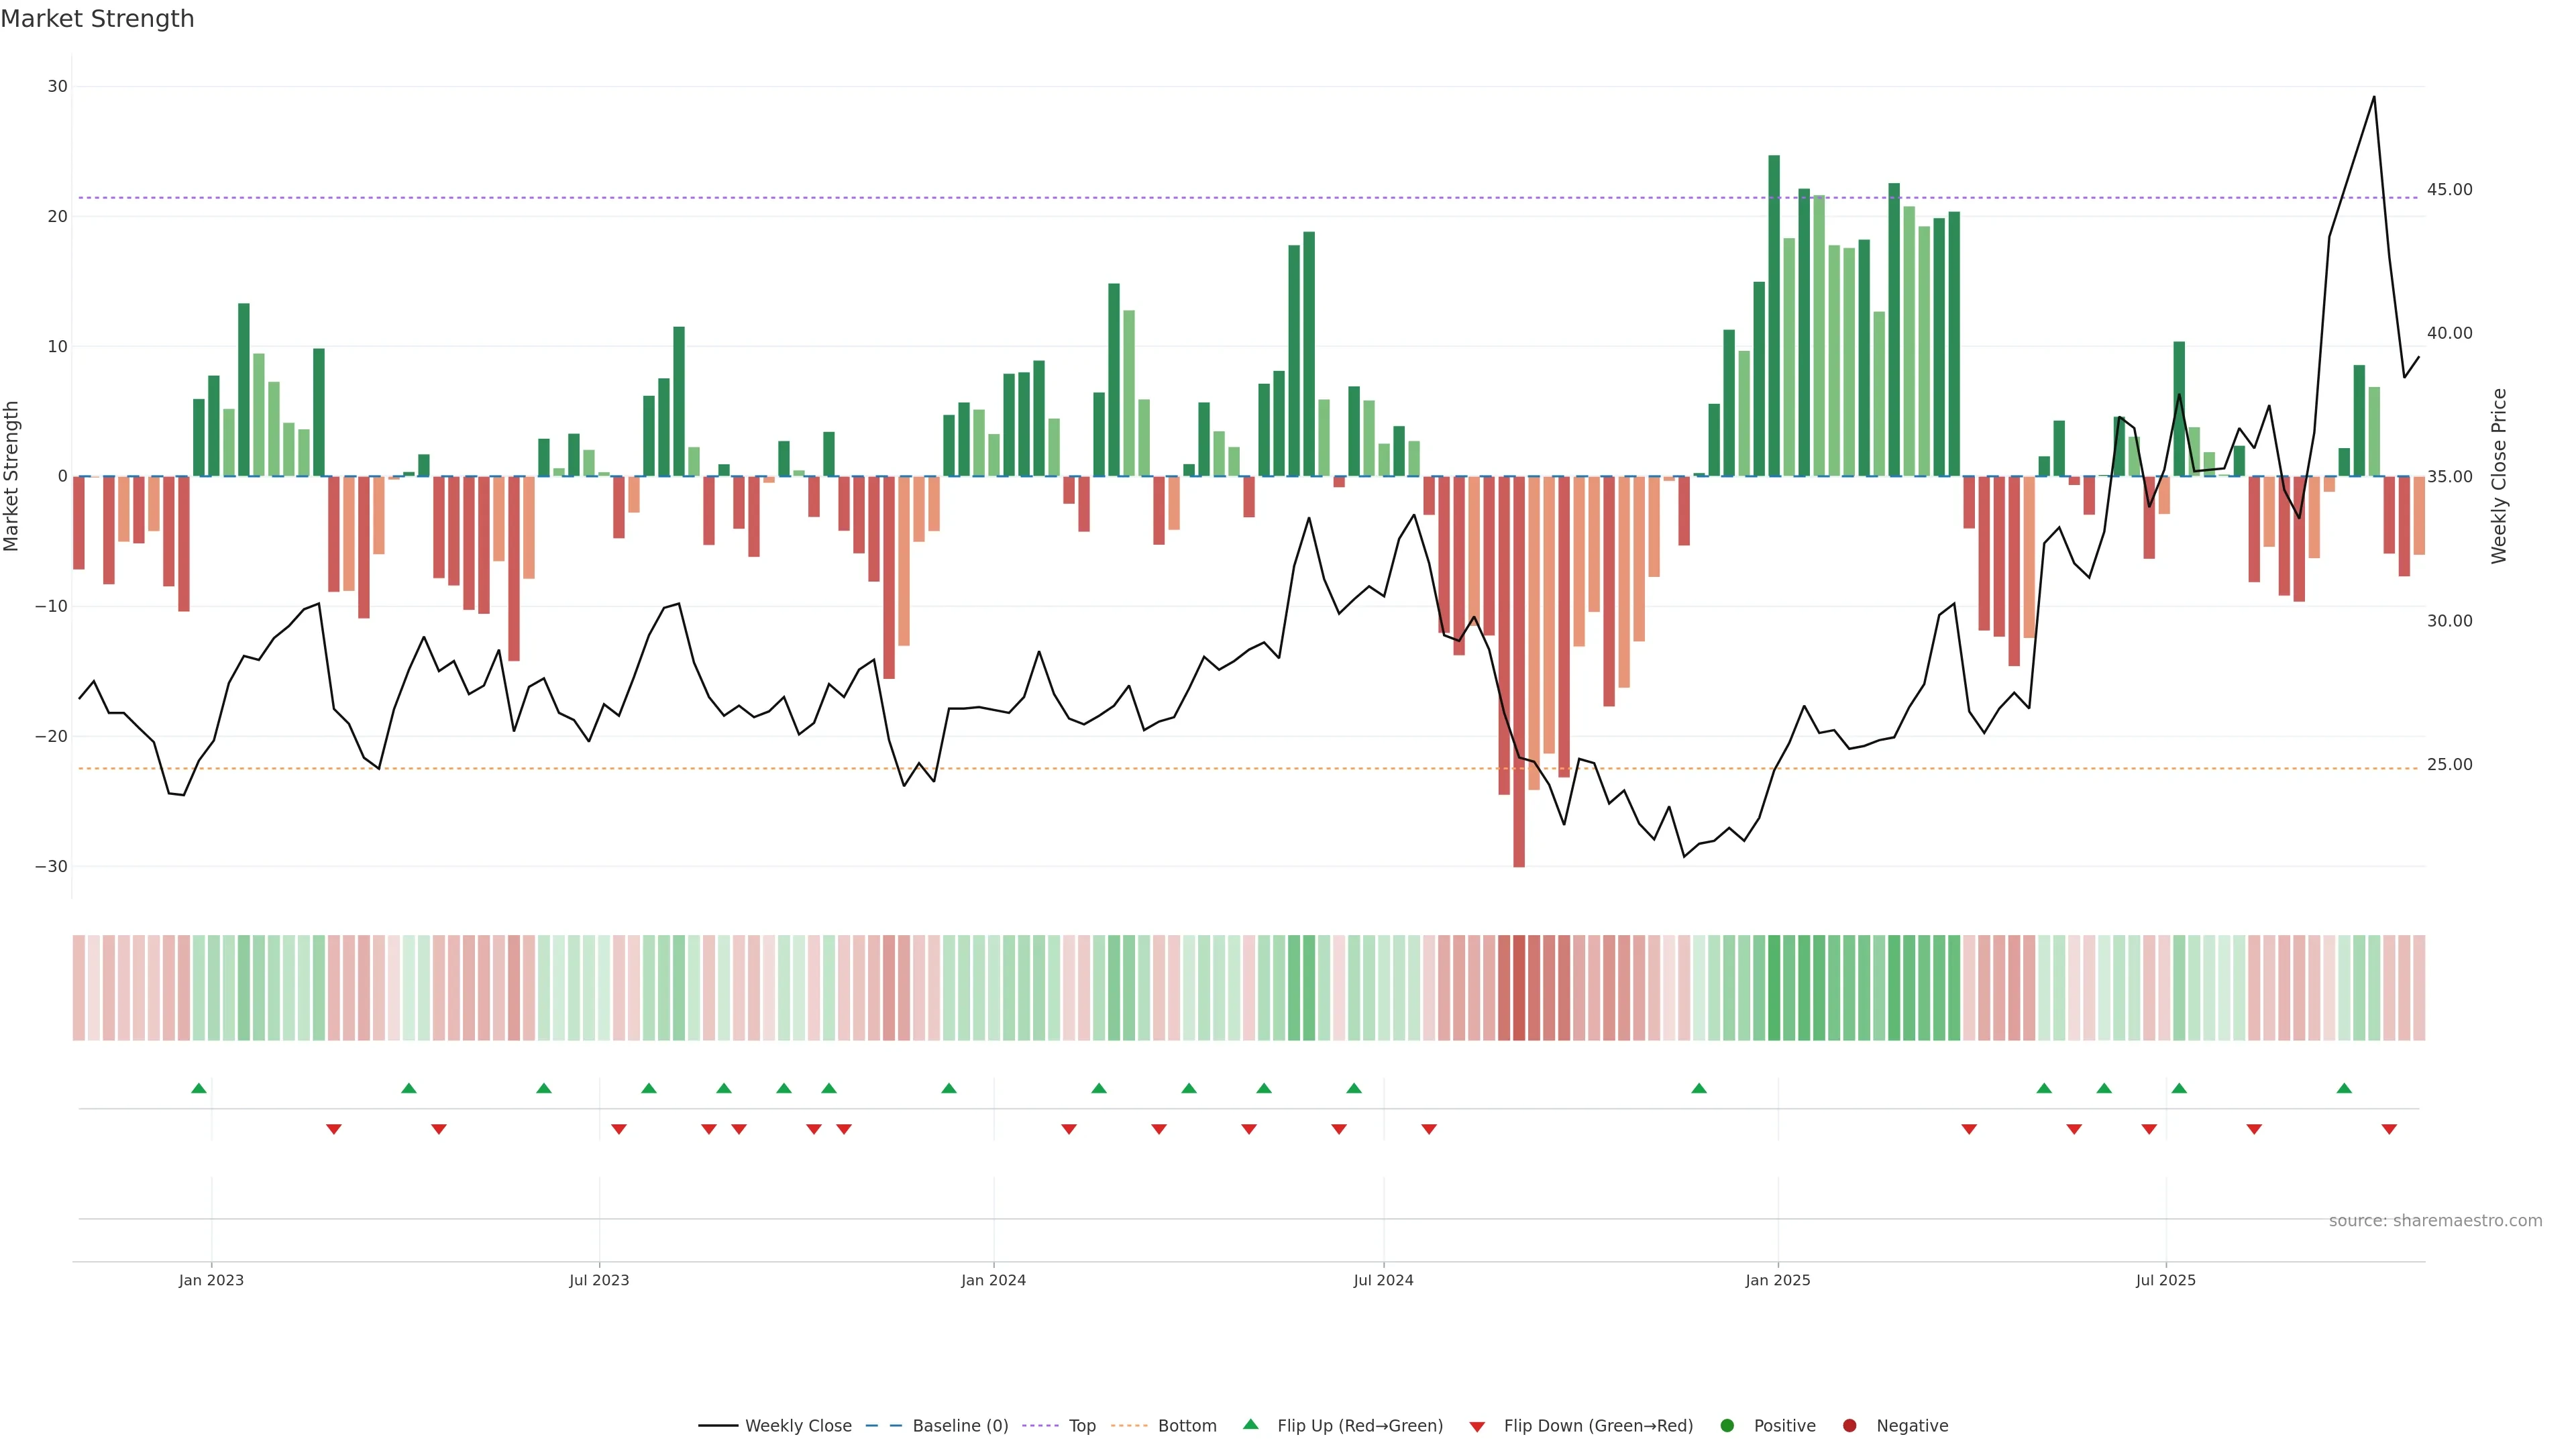Viewport: 2576px width, 1449px height.
Task: Click the Jan 2024 axis label
Action: (x=993, y=1280)
